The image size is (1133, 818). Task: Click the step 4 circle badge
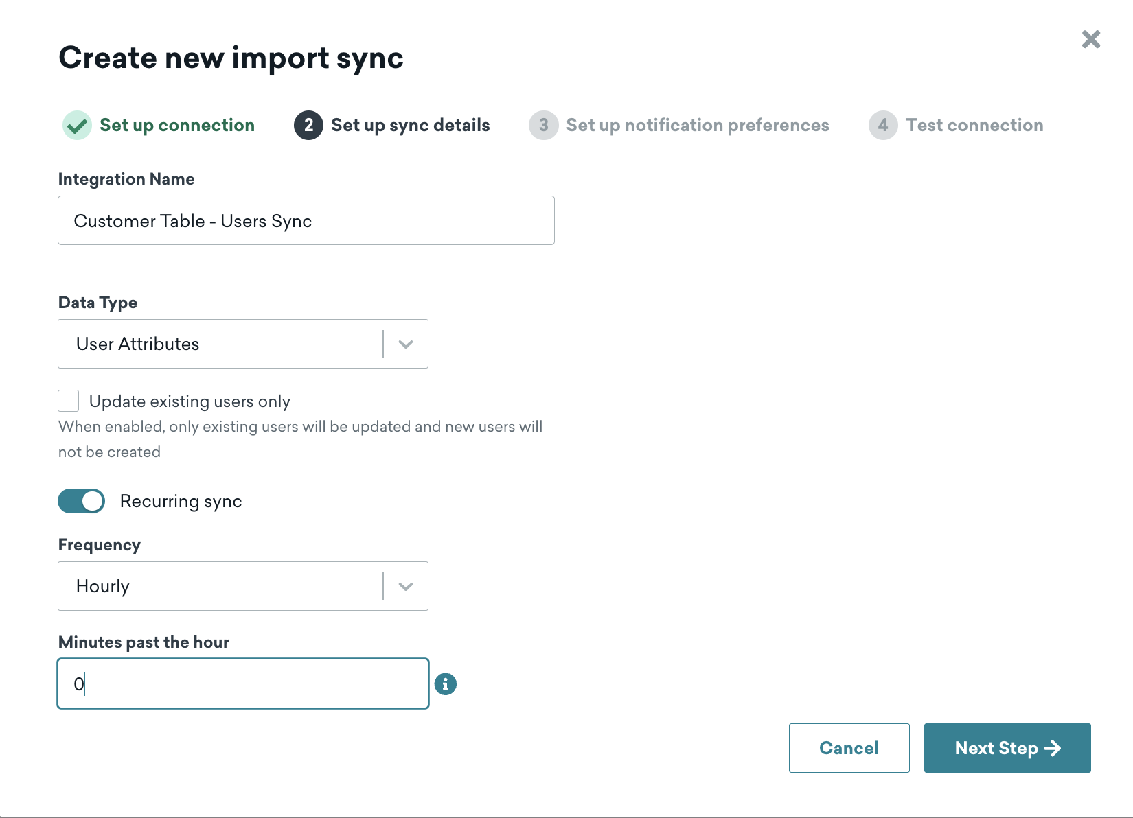tap(882, 125)
